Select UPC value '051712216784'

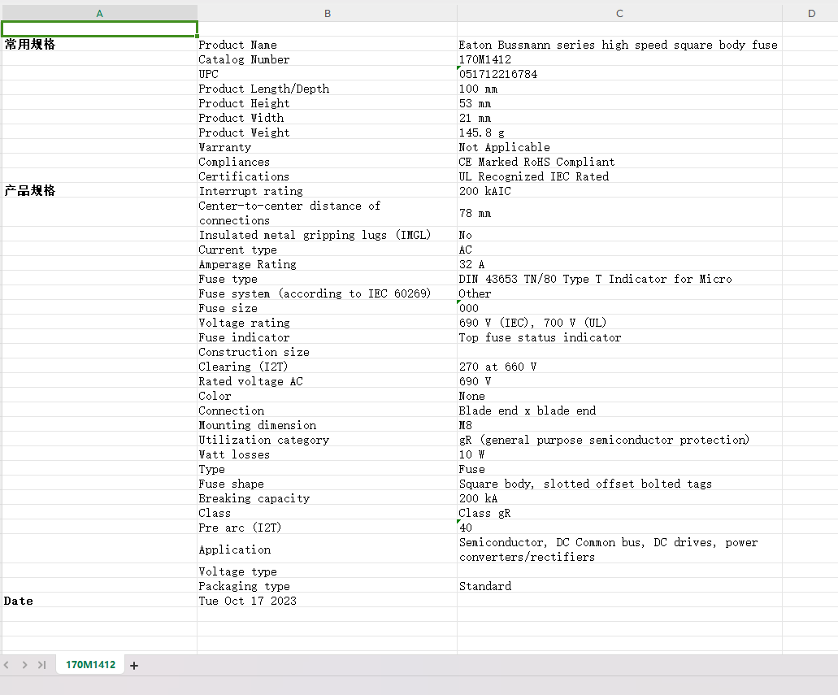tap(619, 74)
